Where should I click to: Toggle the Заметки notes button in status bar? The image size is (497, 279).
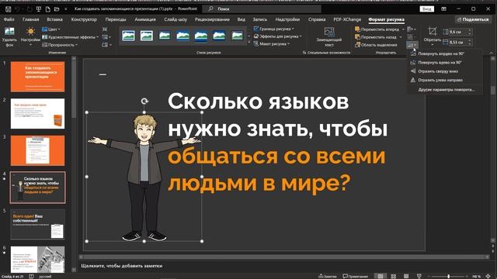(328, 276)
